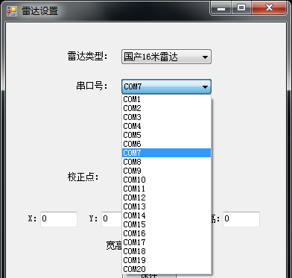Select COM10 from the port list
Image resolution: width=292 pixels, height=278 pixels.
(x=166, y=180)
